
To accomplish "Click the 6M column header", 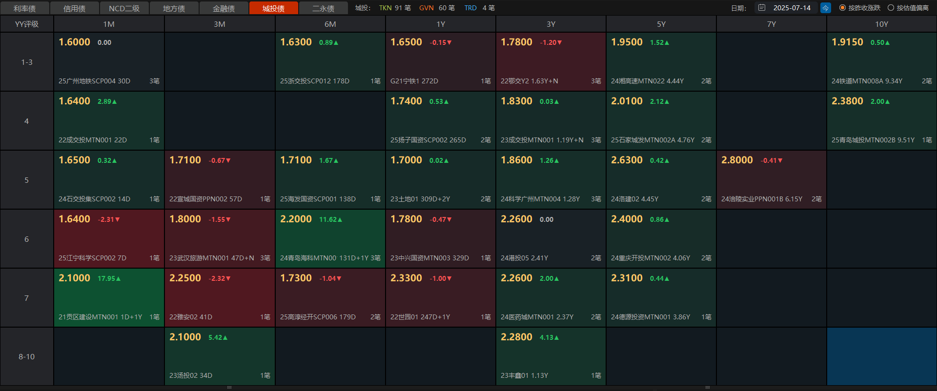I will tap(330, 24).
